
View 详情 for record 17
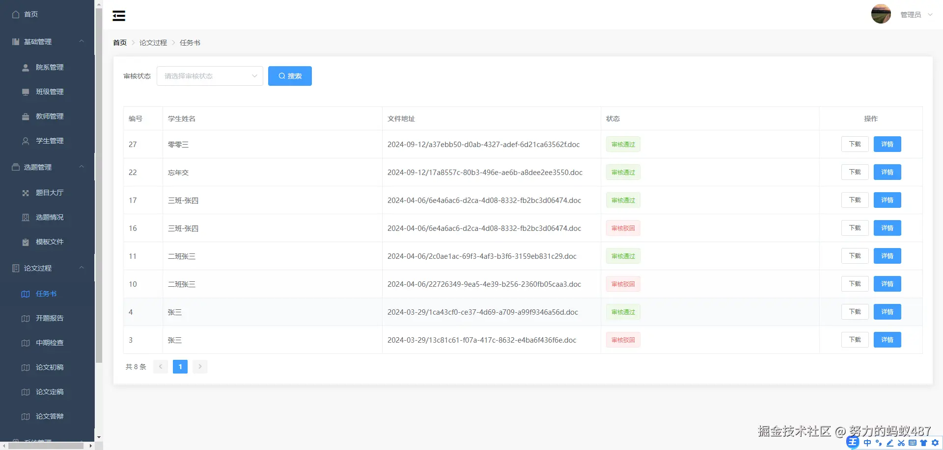888,200
